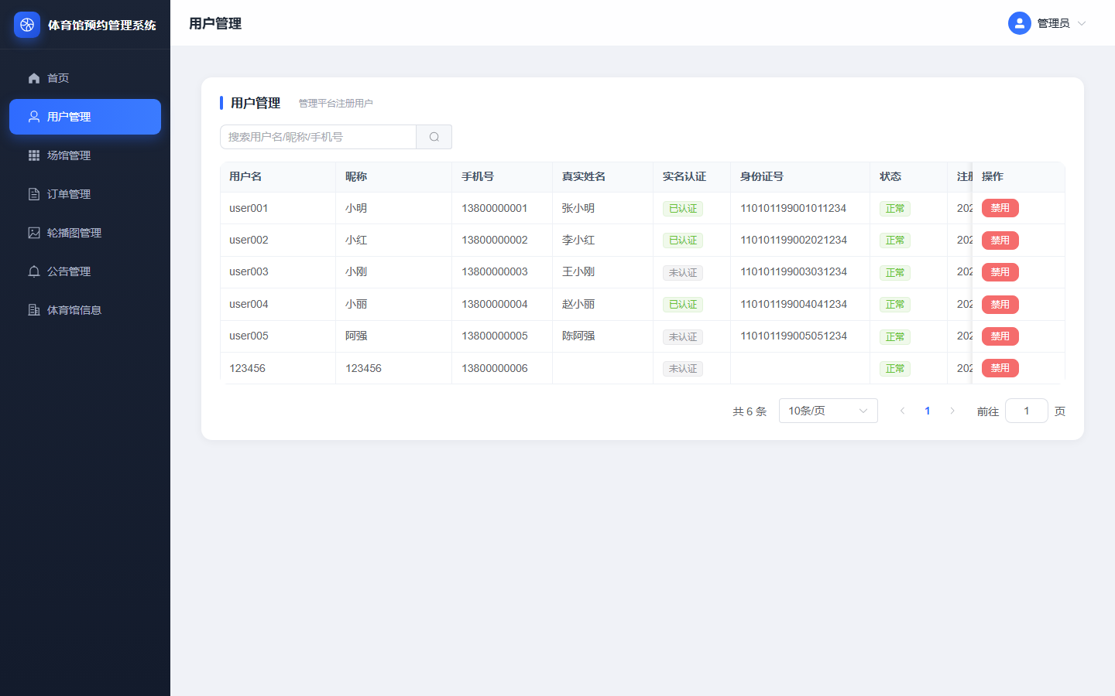Image resolution: width=1115 pixels, height=696 pixels.
Task: Click the bell icon for 公告管理
Action: coord(34,271)
